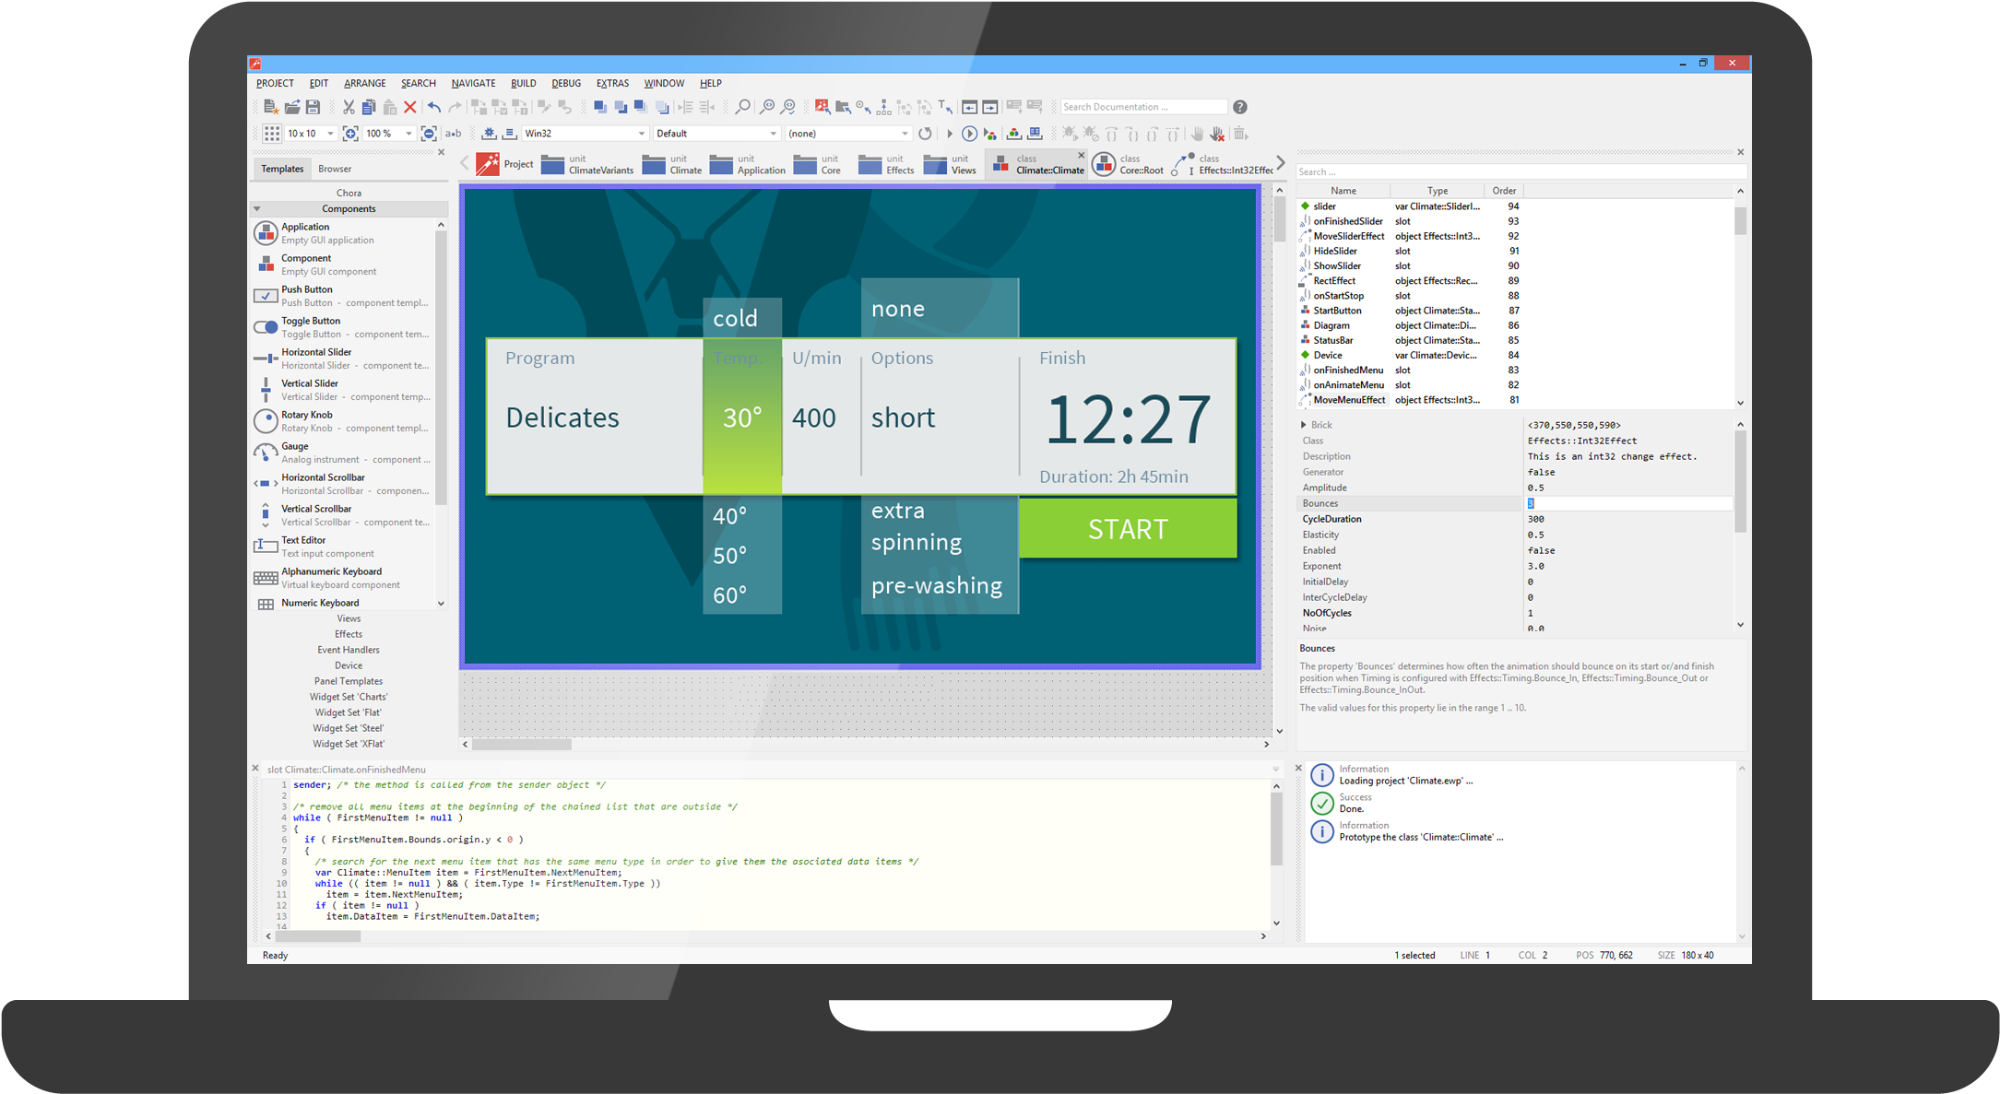The image size is (2000, 1094).
Task: Toggle the 10x10 grid display
Action: (x=272, y=134)
